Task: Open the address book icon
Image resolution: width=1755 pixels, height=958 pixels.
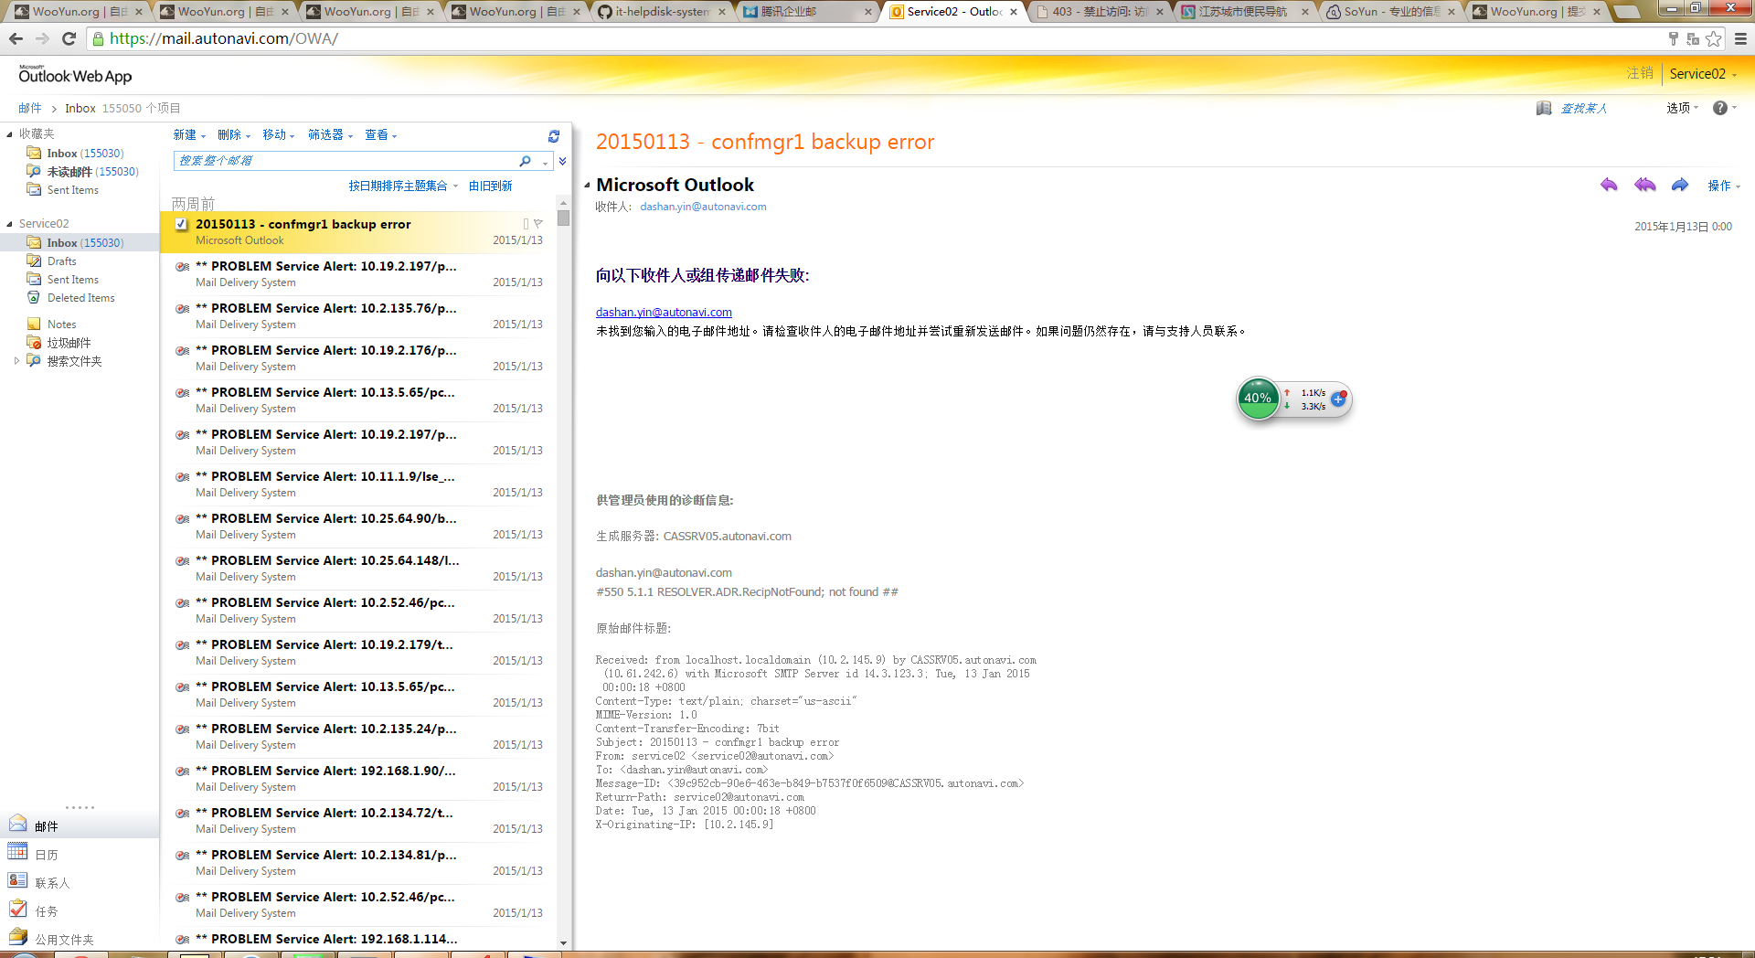Action: point(1544,108)
